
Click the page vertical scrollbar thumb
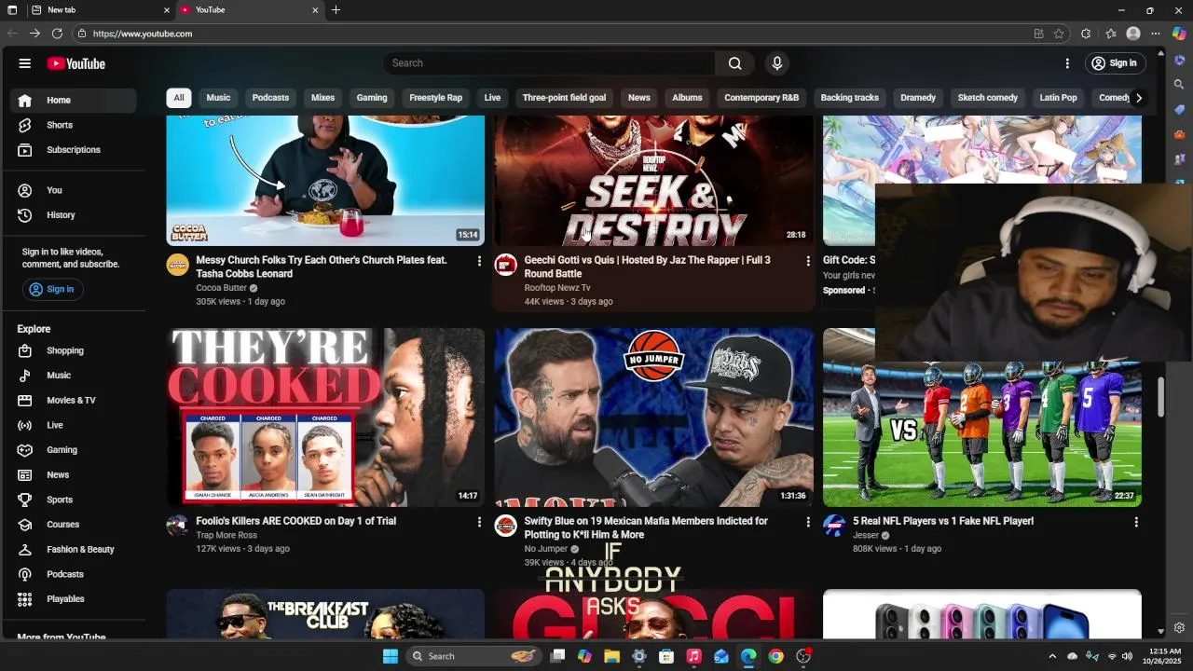pos(1160,397)
